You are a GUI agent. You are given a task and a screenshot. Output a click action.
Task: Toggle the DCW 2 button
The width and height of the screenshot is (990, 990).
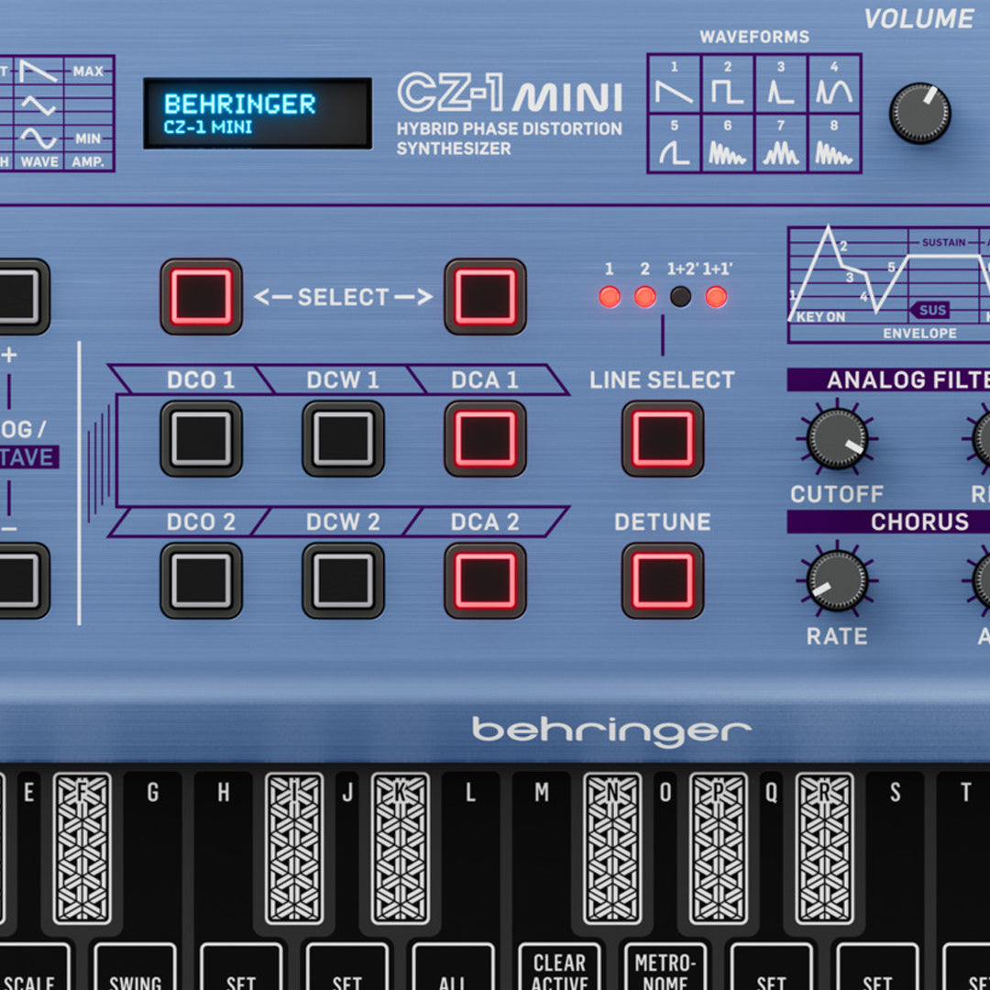point(343,580)
